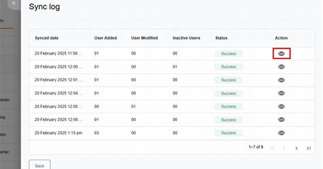Click the Inactive Users column header

tap(186, 38)
